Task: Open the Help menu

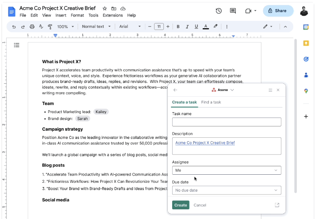Action: coord(132,15)
